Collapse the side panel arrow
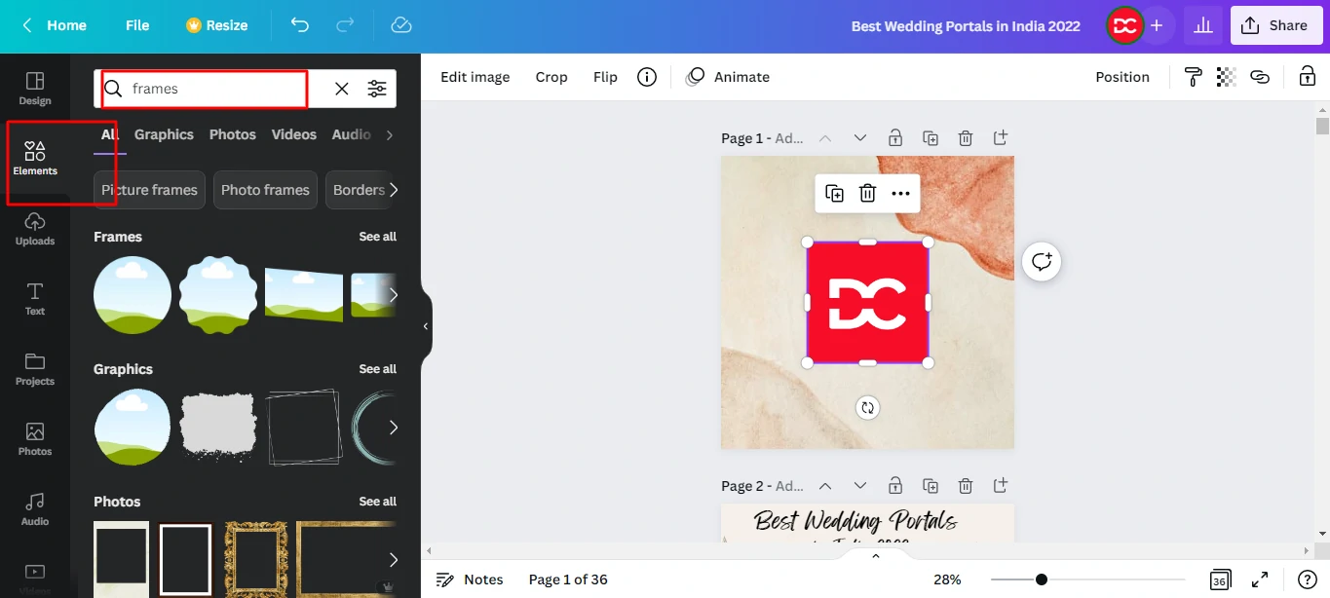 pos(426,326)
